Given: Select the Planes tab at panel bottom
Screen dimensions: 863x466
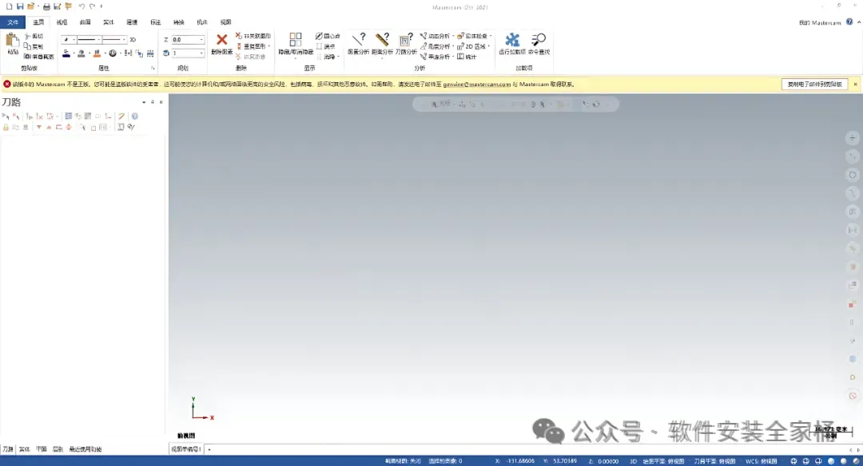Looking at the screenshot, I should tap(42, 449).
